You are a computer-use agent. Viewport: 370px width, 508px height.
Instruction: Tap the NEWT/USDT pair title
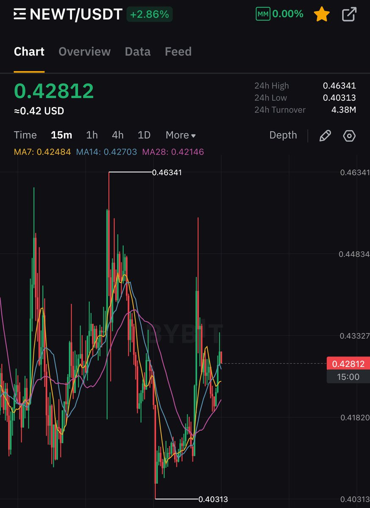[x=76, y=14]
